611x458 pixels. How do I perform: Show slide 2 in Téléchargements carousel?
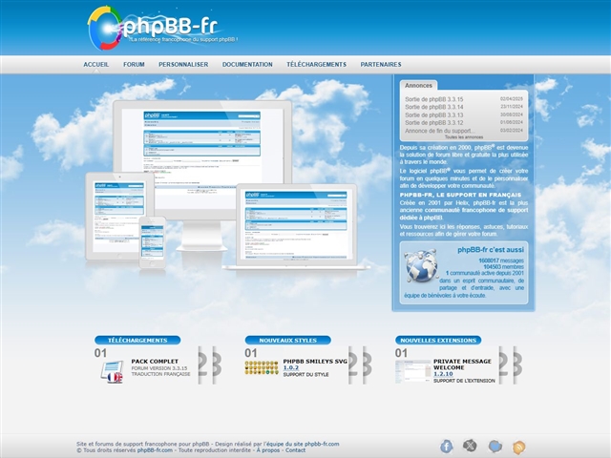pyautogui.click(x=204, y=365)
